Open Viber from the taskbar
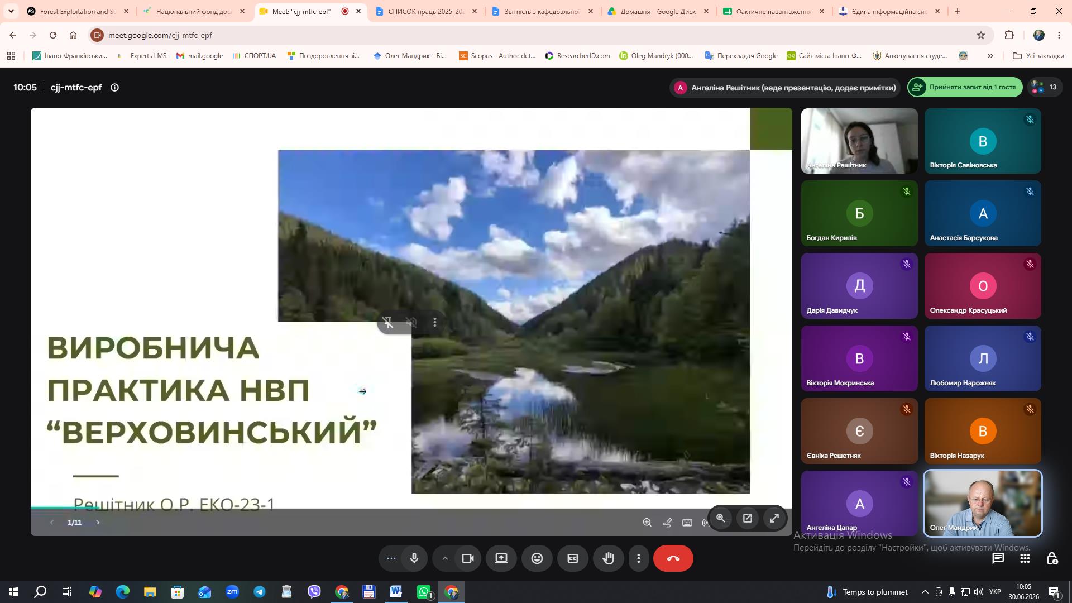The image size is (1072, 603). click(314, 592)
